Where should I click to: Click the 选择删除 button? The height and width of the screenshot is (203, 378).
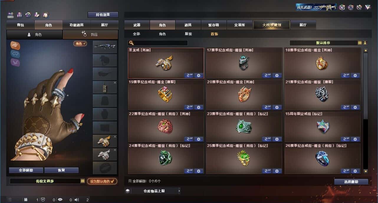pyautogui.click(x=351, y=182)
